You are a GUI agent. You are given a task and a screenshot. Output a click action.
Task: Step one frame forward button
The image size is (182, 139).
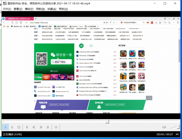coord(56,127)
